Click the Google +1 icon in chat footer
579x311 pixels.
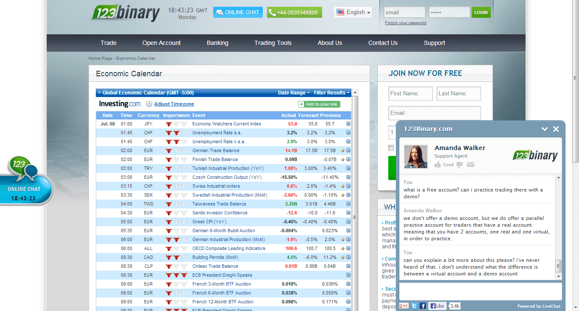click(404, 306)
